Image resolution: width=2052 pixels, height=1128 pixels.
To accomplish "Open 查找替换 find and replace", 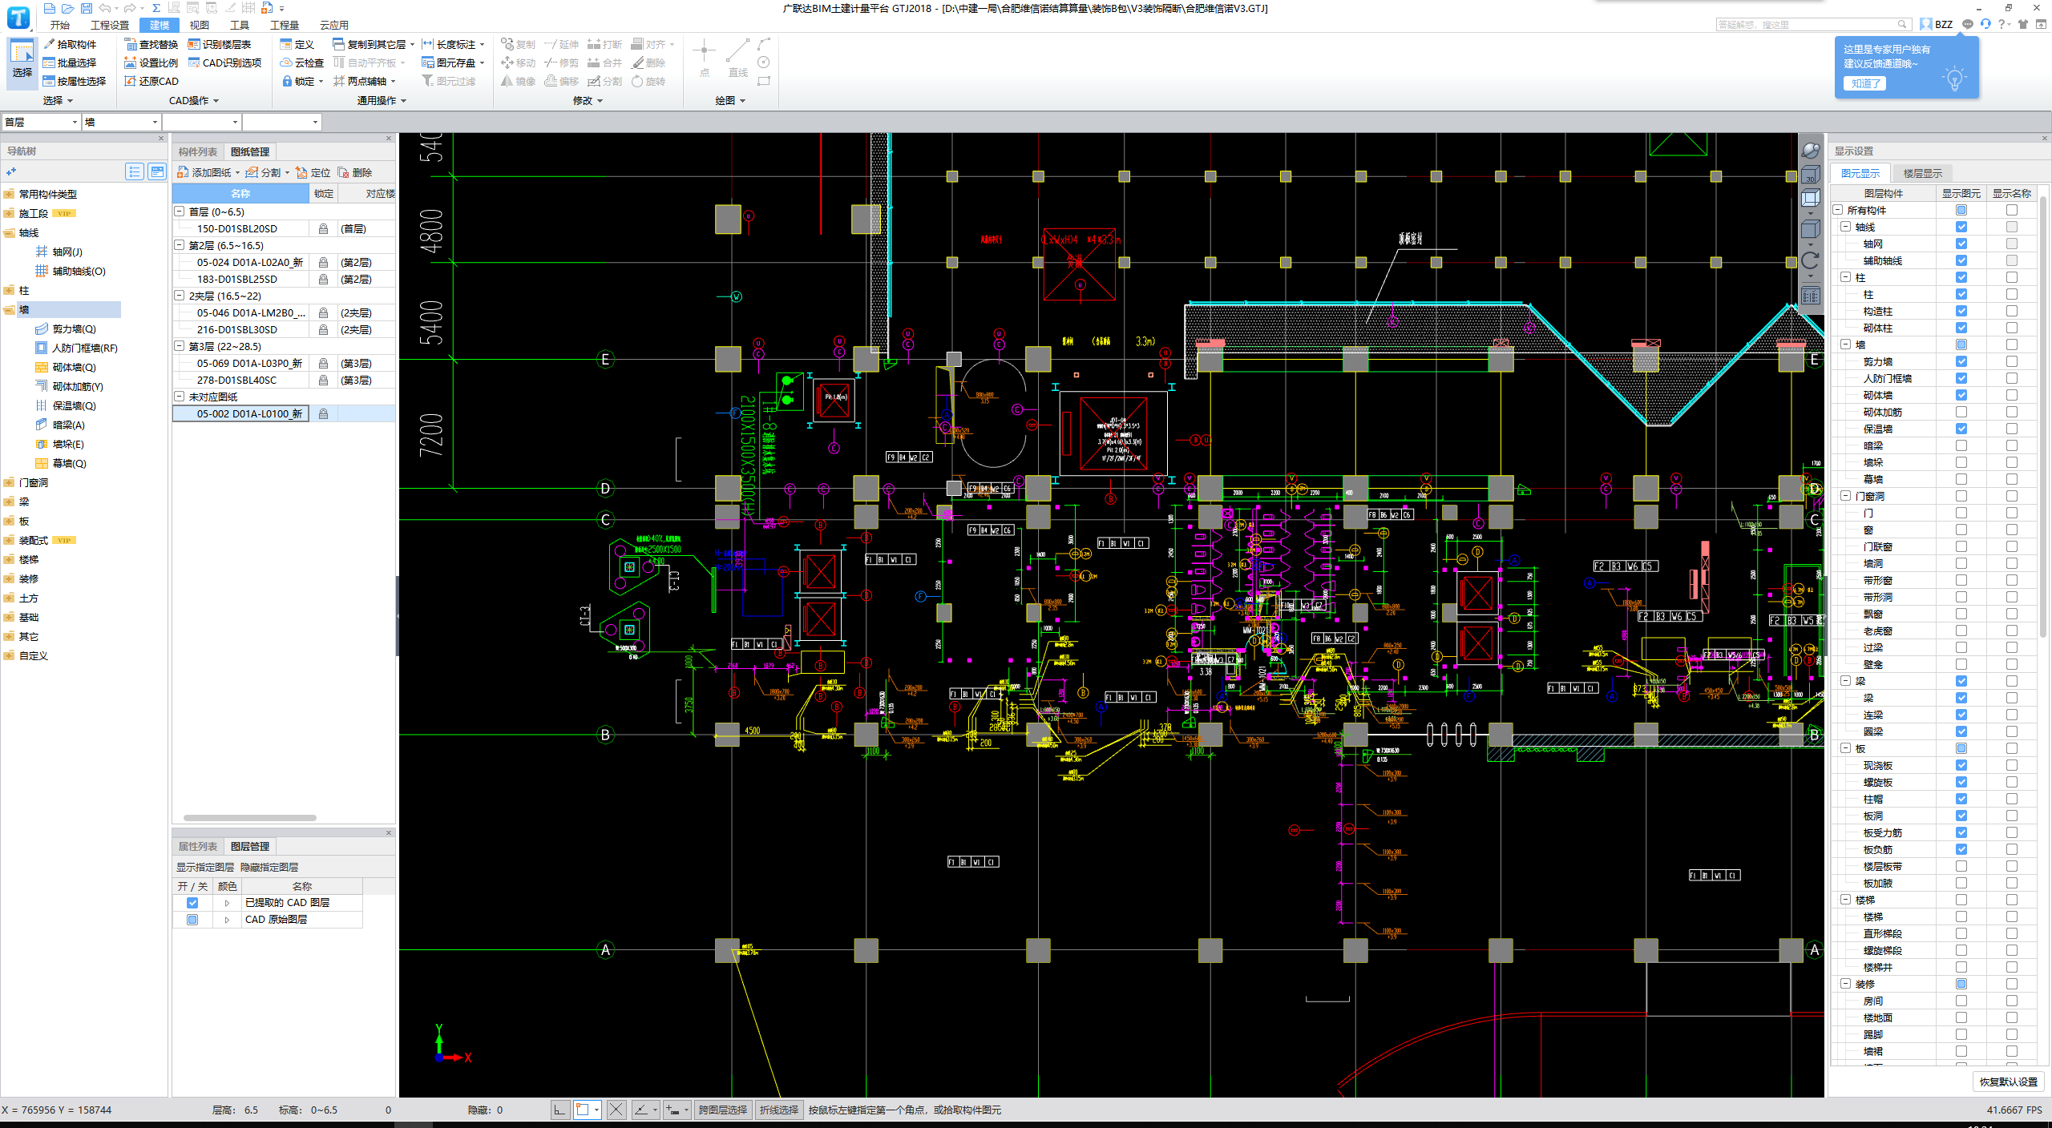I will coord(151,45).
